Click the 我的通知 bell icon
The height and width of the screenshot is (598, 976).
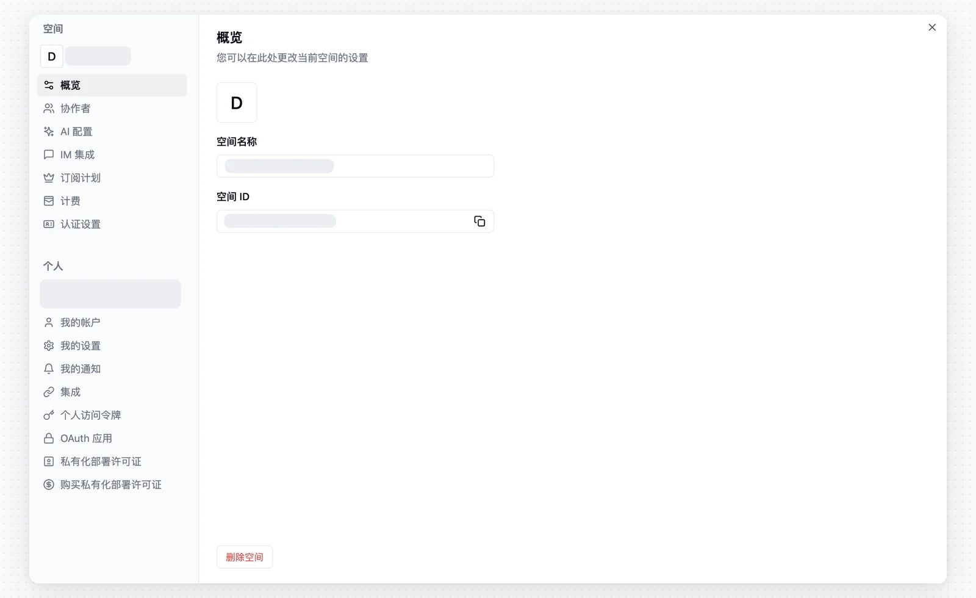[49, 369]
